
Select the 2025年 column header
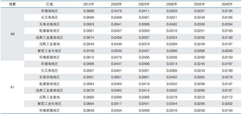(x=144, y=4)
